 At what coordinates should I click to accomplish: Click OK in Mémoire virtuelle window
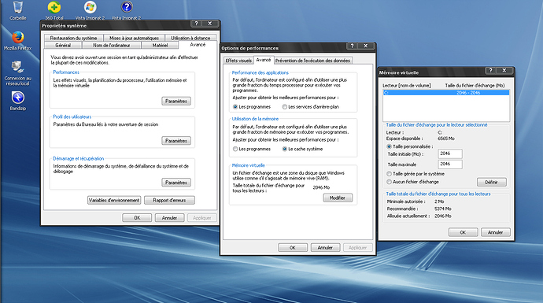coord(463,232)
